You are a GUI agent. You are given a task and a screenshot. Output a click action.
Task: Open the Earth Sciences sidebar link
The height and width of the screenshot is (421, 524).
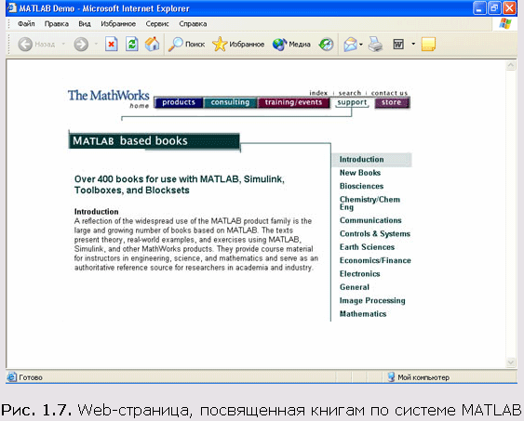(367, 247)
